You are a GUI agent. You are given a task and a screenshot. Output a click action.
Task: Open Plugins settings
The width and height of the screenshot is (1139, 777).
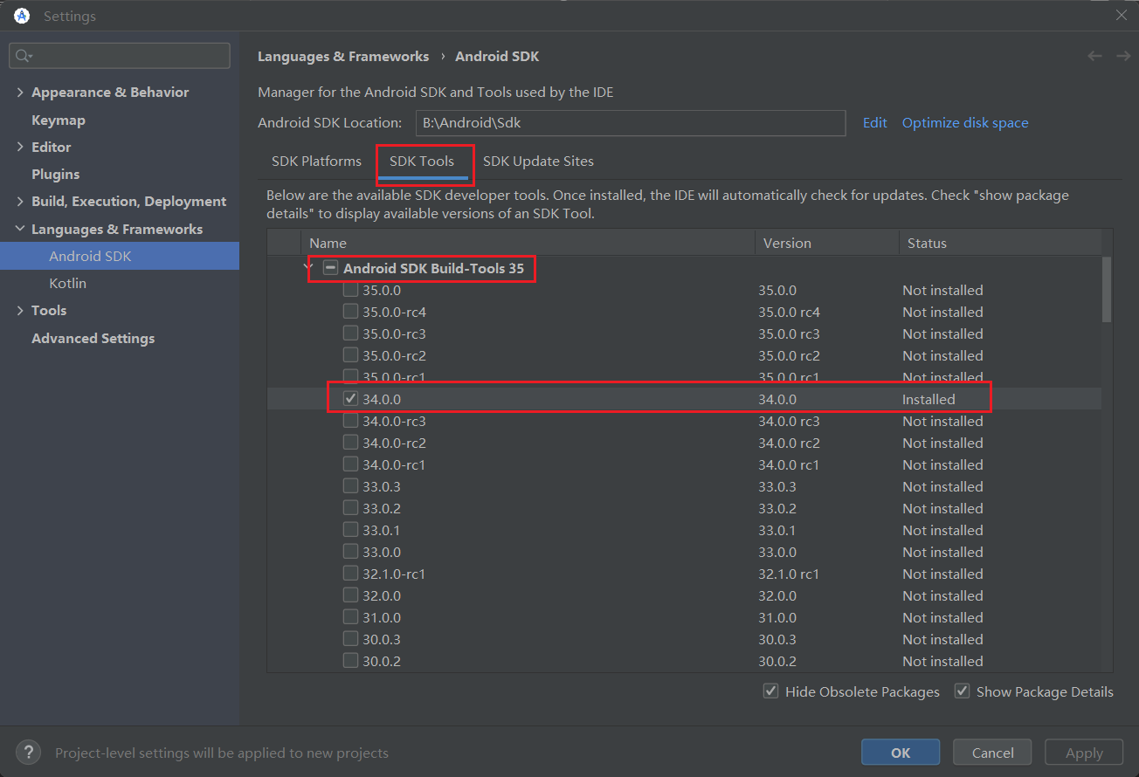click(56, 174)
